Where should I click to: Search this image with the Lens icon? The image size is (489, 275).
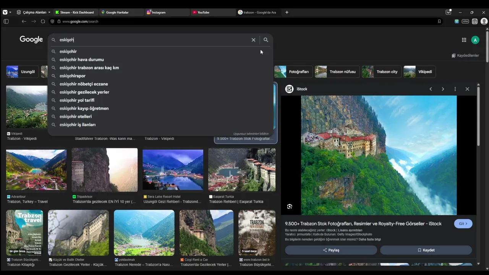point(290,207)
